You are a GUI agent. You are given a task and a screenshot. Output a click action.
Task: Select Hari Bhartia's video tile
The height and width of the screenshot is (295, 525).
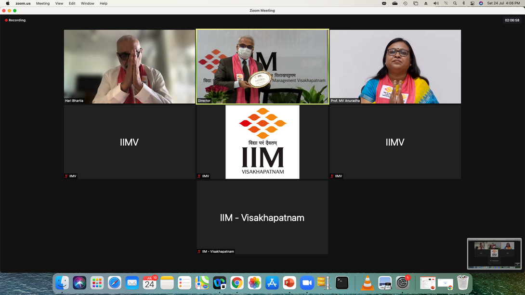129,66
